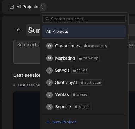Image resolution: width=135 pixels, height=129 pixels.
Task: Click the 'soporte' slug text
Action: coord(85,107)
